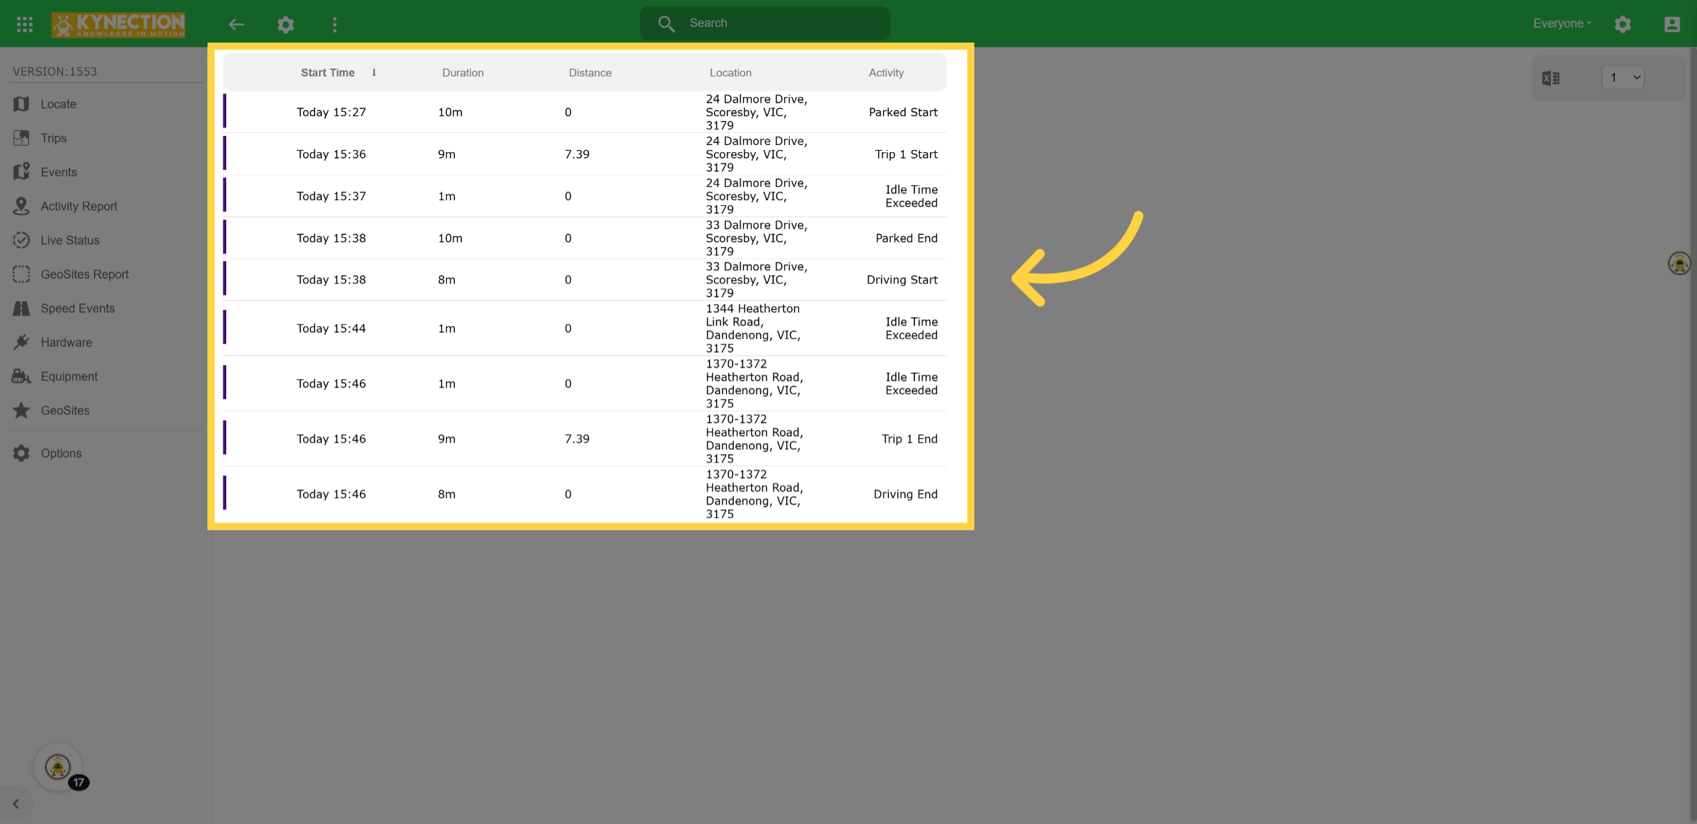Click the Search input field
This screenshot has width=1697, height=824.
coord(765,23)
